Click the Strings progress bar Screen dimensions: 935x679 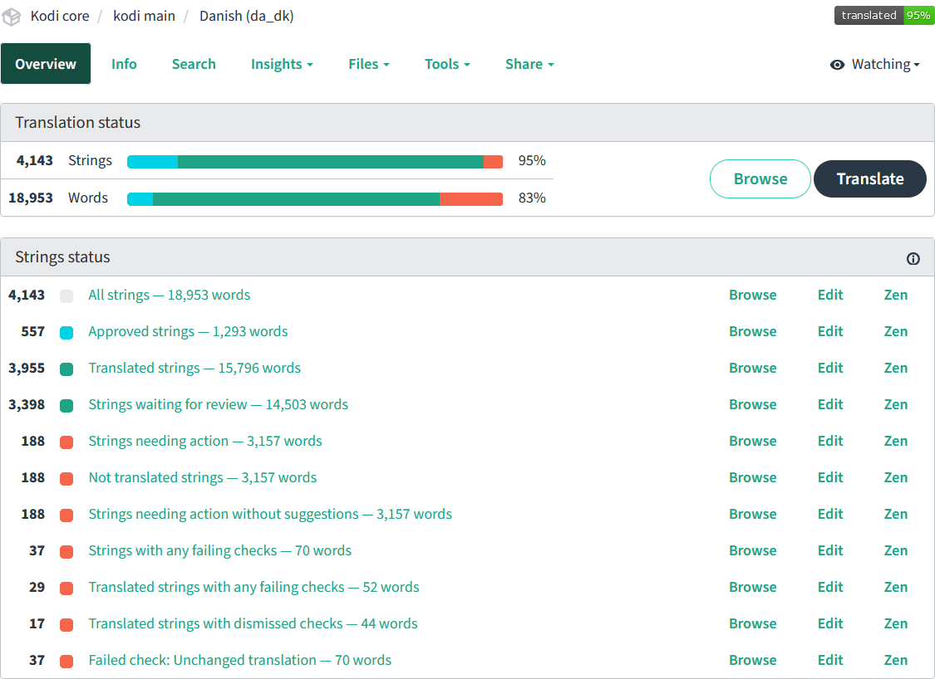click(x=315, y=161)
